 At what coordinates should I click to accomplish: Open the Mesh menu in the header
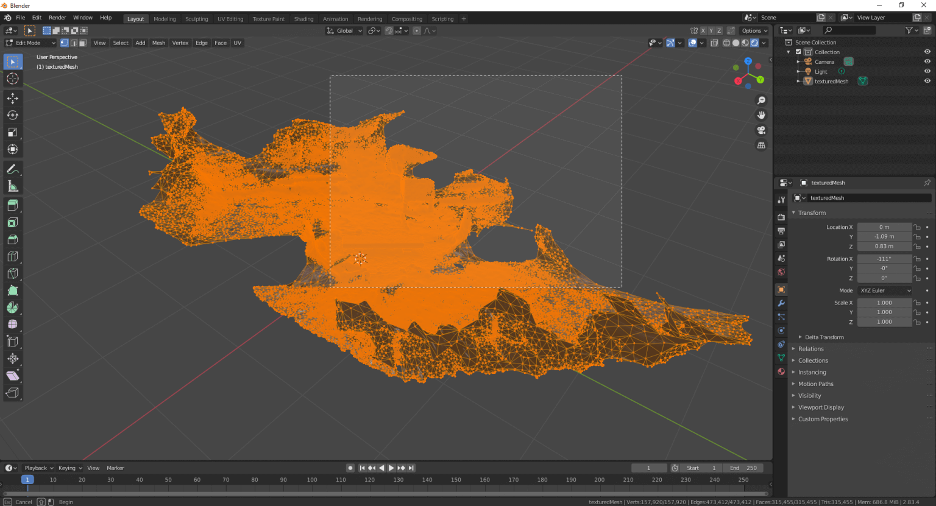tap(158, 43)
